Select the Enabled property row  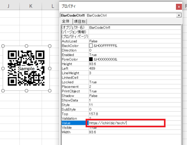tap(121, 55)
